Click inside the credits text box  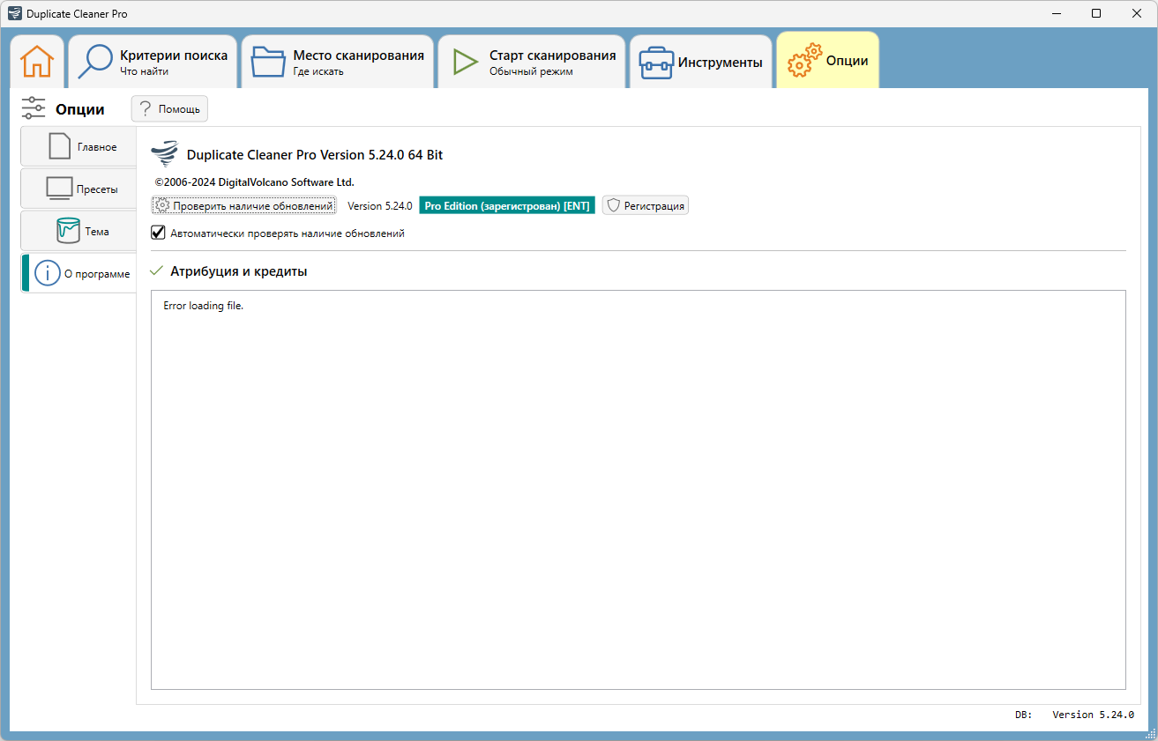[x=639, y=490]
